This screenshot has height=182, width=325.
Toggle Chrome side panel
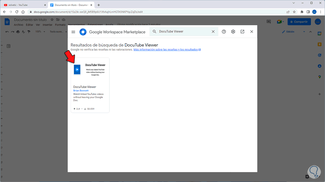[x=308, y=12]
